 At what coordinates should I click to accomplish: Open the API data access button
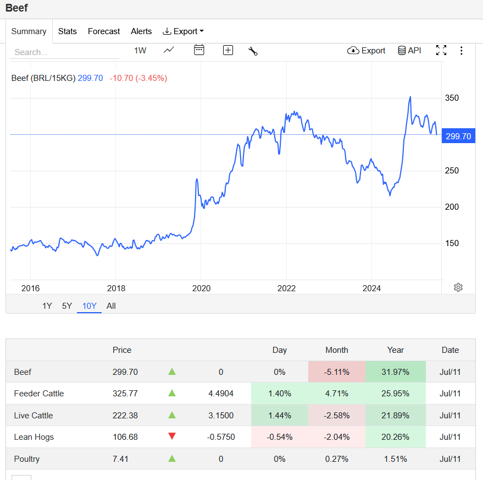(409, 51)
